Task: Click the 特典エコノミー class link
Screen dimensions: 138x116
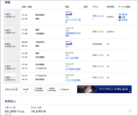Action: (98, 17)
